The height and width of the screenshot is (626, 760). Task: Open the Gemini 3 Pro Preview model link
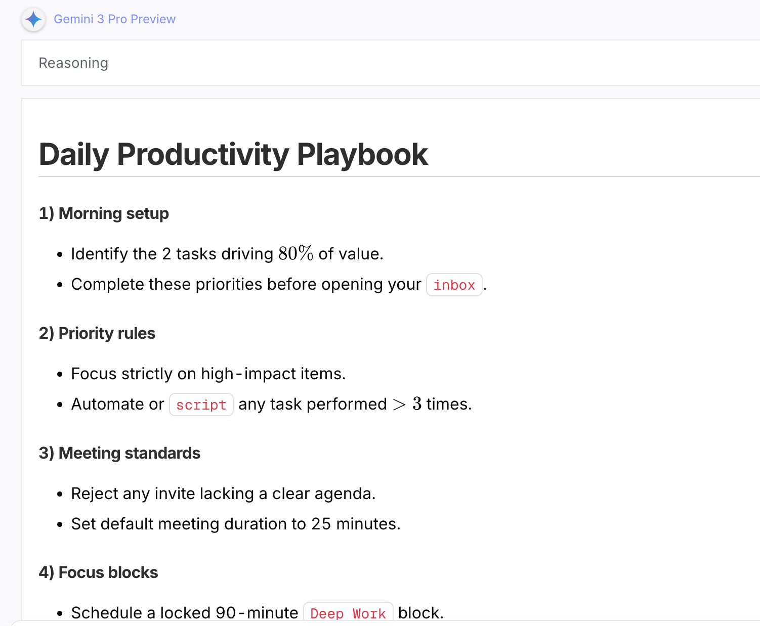click(114, 19)
